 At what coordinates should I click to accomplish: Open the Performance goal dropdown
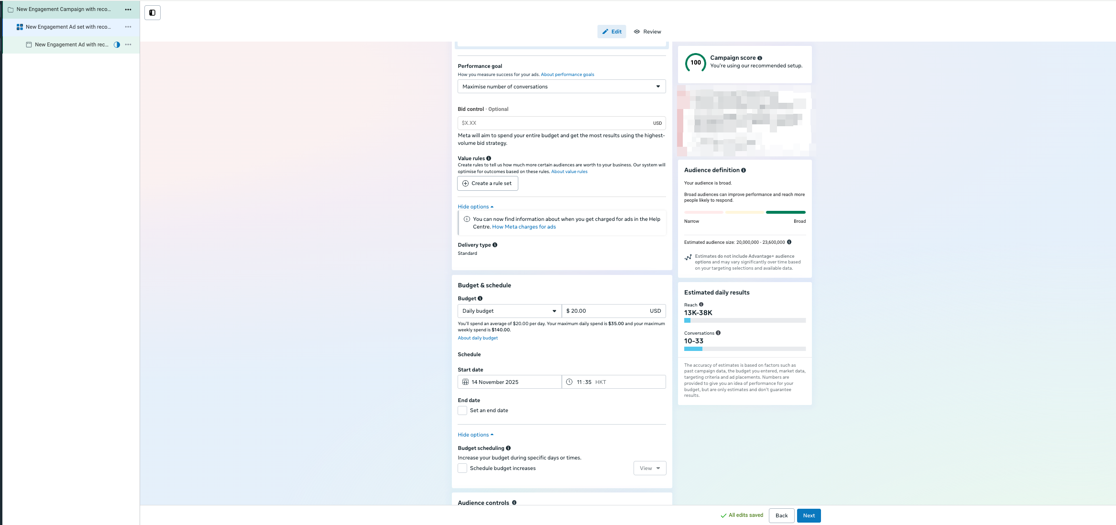(x=561, y=87)
